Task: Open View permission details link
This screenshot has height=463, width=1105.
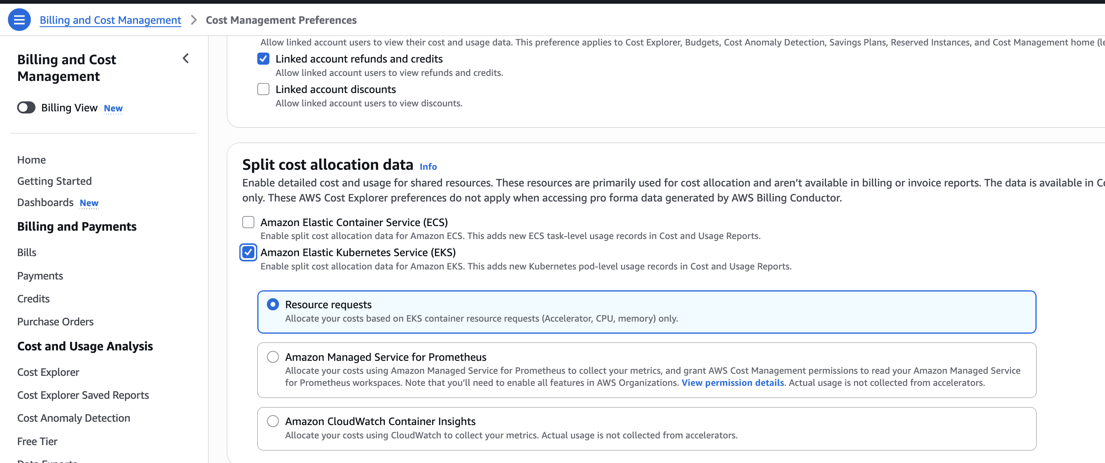Action: point(732,383)
